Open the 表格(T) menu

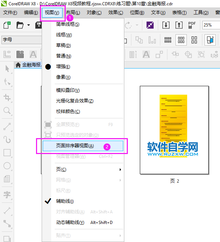coord(179,12)
